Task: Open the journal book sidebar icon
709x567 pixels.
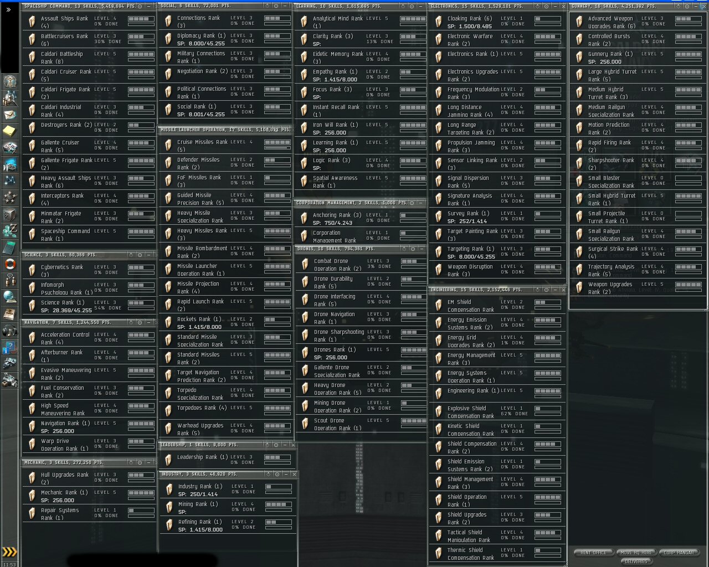Action: [x=9, y=314]
